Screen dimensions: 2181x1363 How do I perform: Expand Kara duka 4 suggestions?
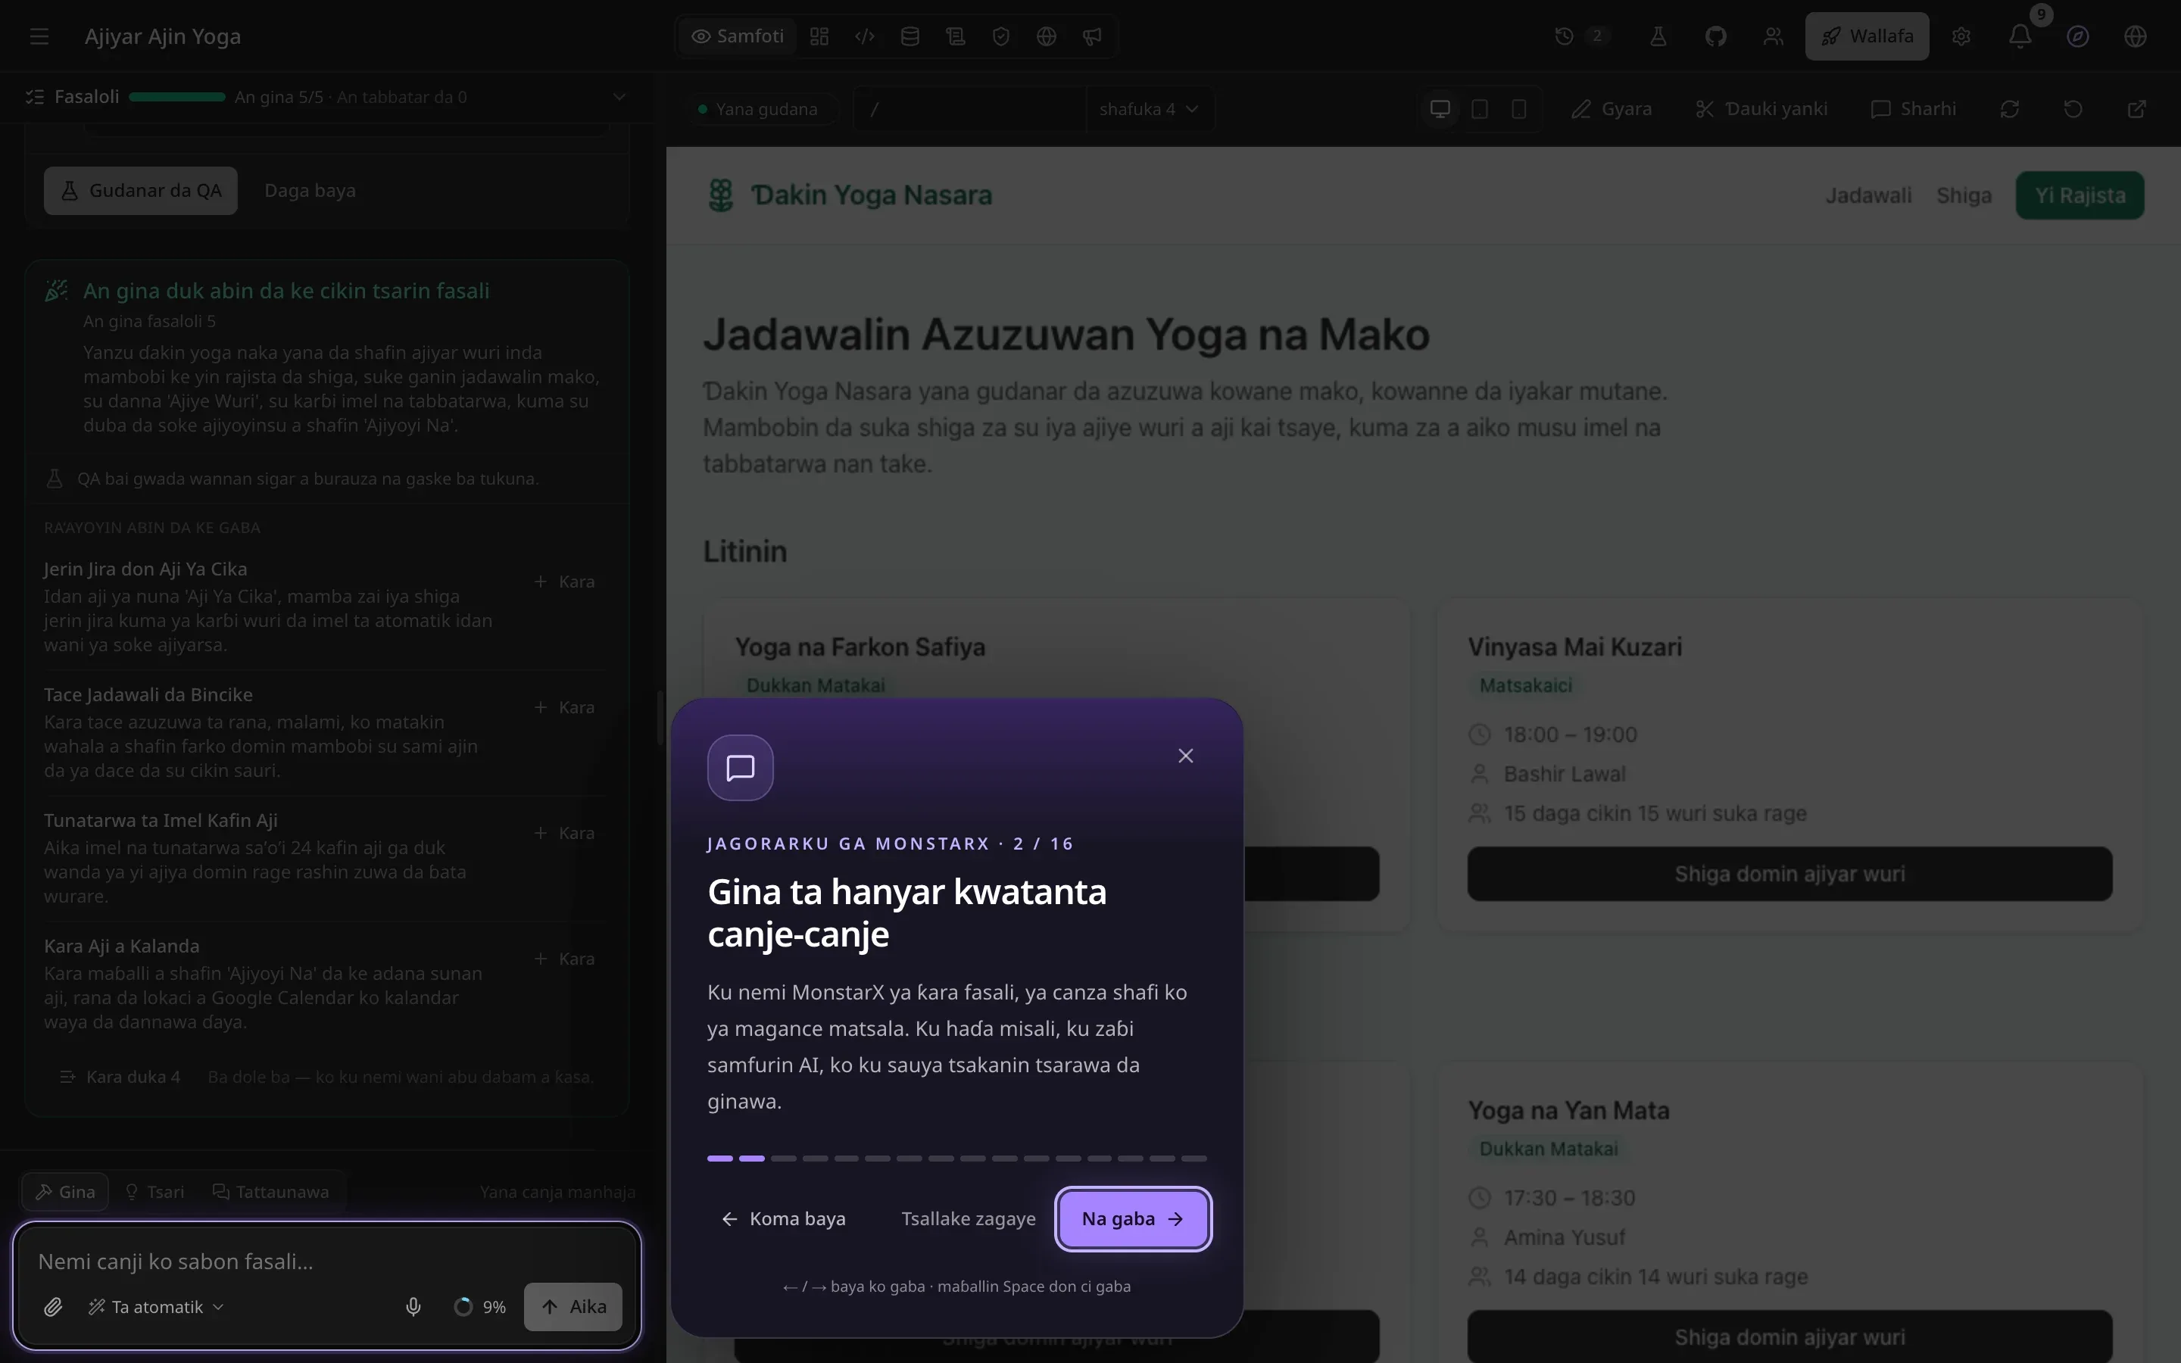pos(119,1076)
